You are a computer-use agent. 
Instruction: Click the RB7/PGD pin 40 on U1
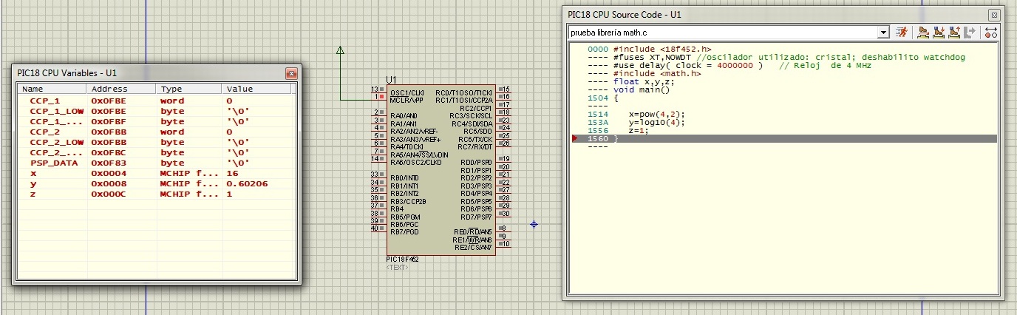pyautogui.click(x=378, y=228)
